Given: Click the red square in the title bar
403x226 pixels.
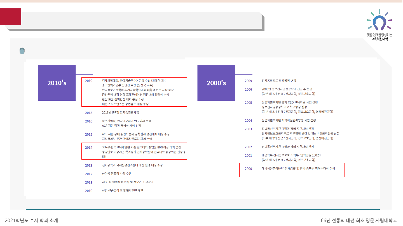Looking at the screenshot, I should coord(11,17).
